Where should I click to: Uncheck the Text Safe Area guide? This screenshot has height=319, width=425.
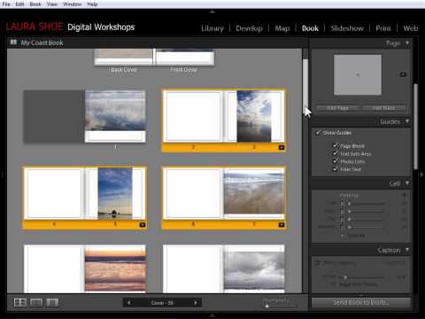pos(336,153)
